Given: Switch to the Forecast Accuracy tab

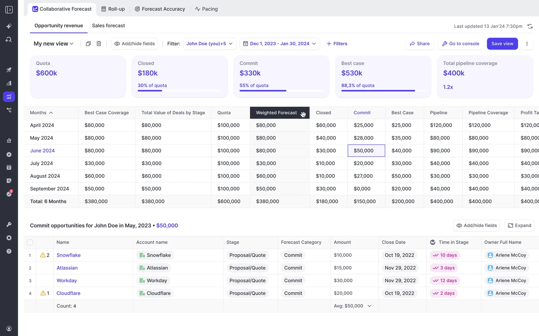Looking at the screenshot, I should 160,9.
